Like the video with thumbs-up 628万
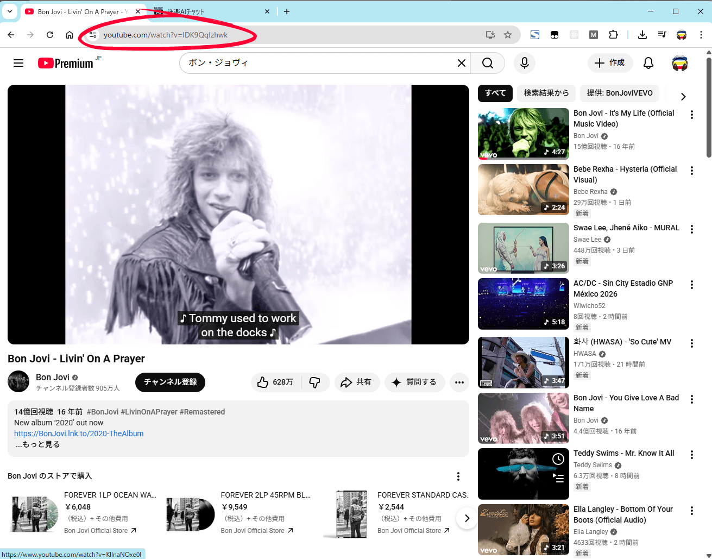Image resolution: width=712 pixels, height=559 pixels. (x=275, y=382)
